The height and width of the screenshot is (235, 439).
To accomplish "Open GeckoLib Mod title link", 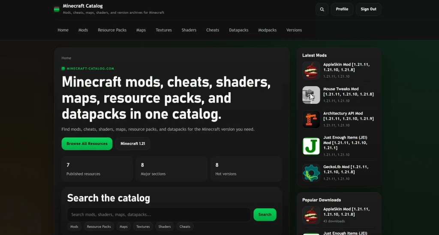I will pyautogui.click(x=346, y=169).
